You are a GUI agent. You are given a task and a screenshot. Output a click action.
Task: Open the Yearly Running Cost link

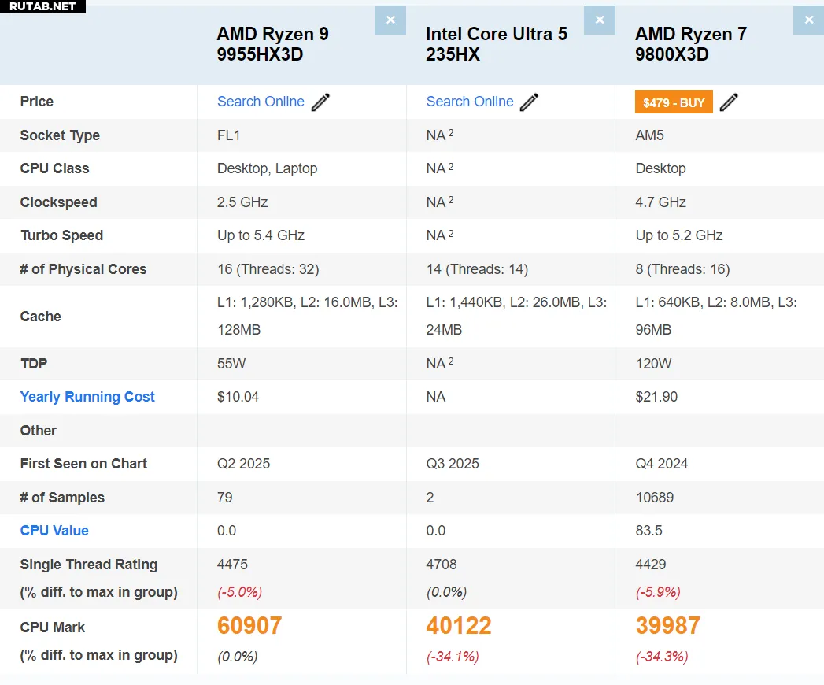point(87,397)
